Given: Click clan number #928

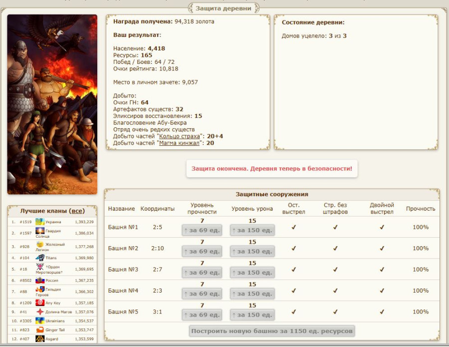Looking at the screenshot, I should click(x=24, y=247).
